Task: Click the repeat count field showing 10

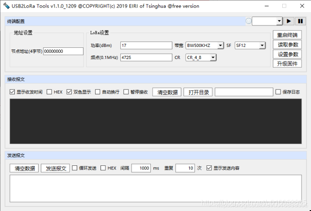Action: pyautogui.click(x=185, y=168)
